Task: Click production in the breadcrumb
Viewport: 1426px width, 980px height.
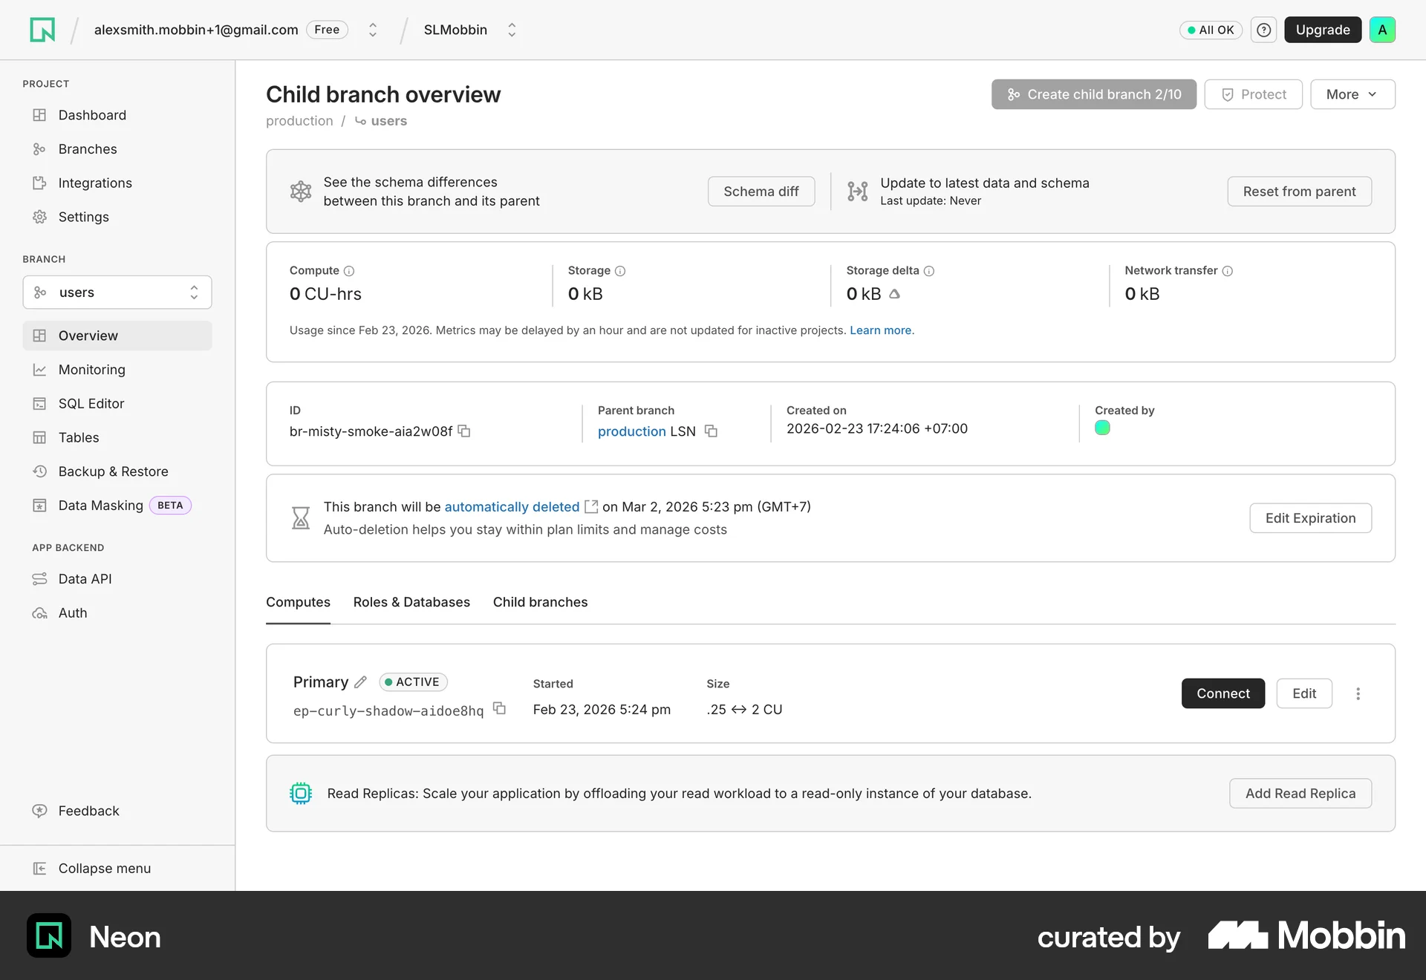Action: [299, 121]
